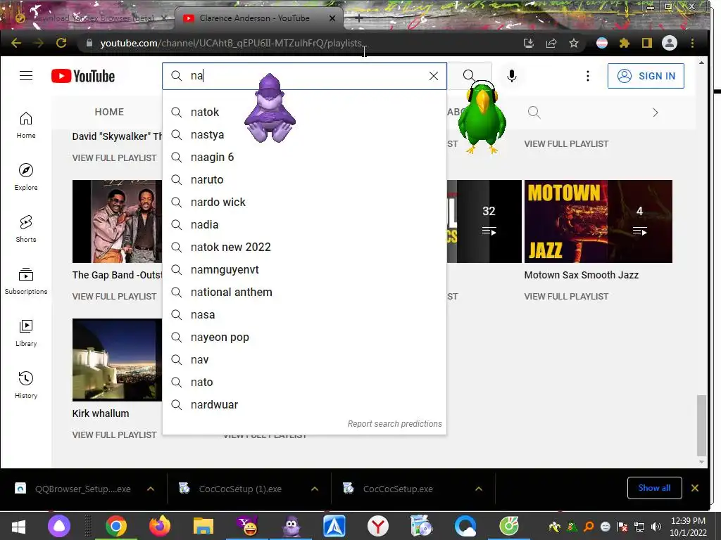
Task: Open Home in the sidebar
Action: [26, 125]
